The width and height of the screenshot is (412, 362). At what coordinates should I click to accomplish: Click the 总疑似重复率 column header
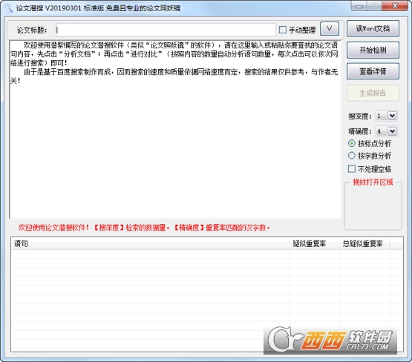pyautogui.click(x=364, y=244)
